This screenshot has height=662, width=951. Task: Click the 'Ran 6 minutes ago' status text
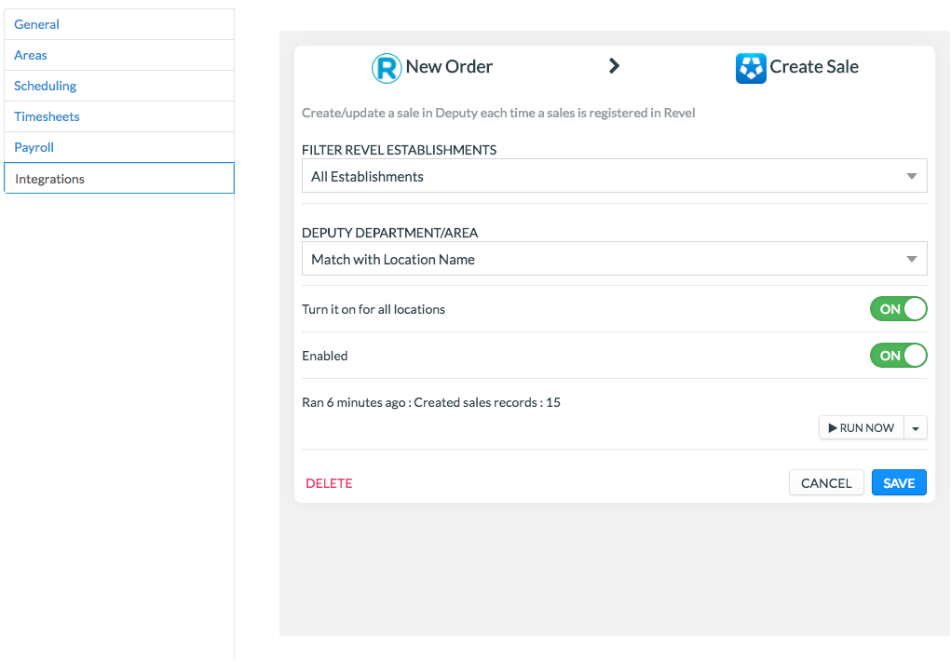point(431,402)
